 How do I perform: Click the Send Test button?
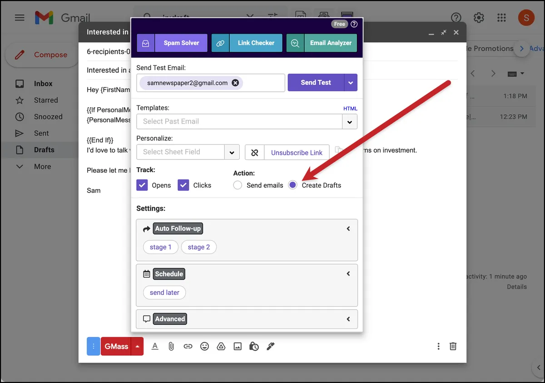(x=316, y=83)
